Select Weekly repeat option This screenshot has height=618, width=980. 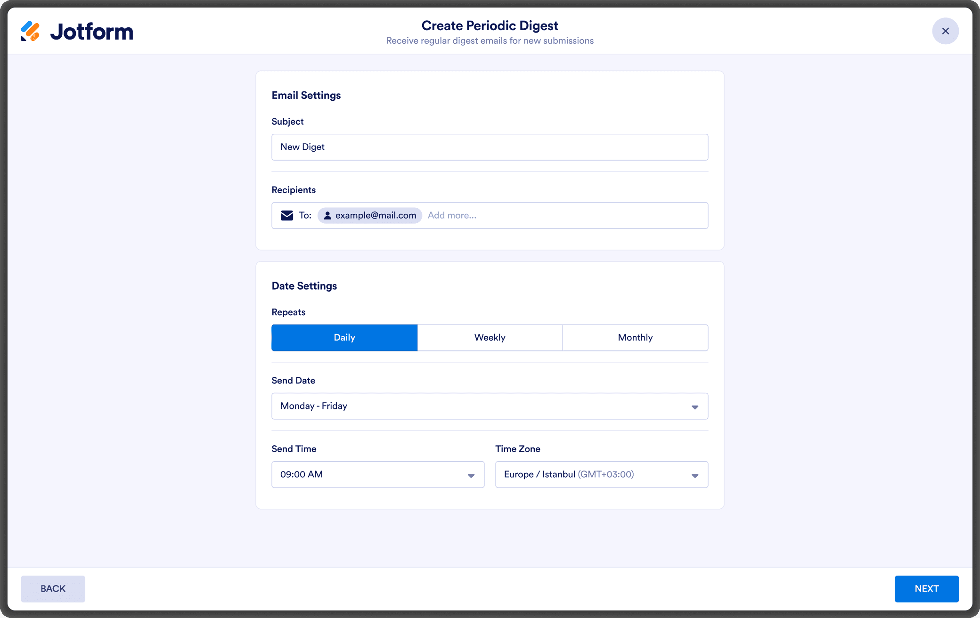click(490, 338)
